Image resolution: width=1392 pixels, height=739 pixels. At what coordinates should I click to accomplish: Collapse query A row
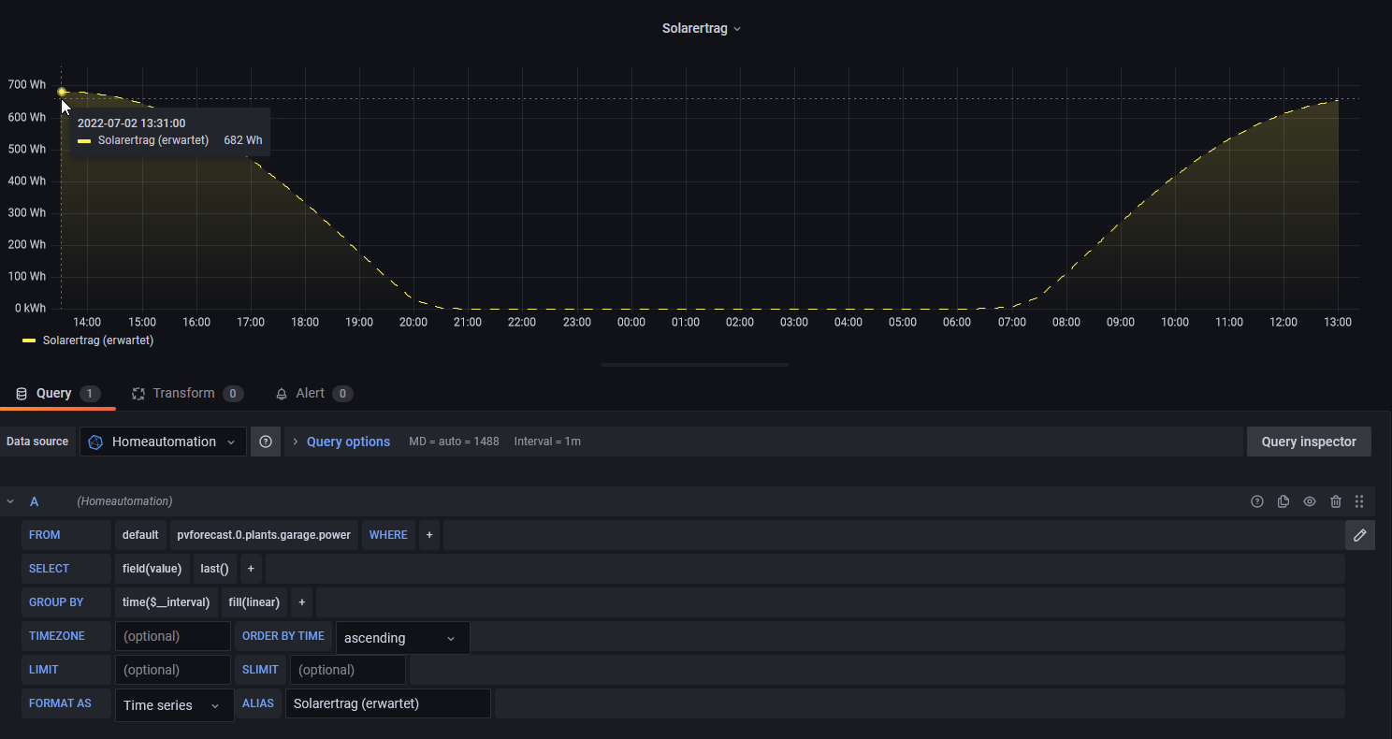point(11,501)
